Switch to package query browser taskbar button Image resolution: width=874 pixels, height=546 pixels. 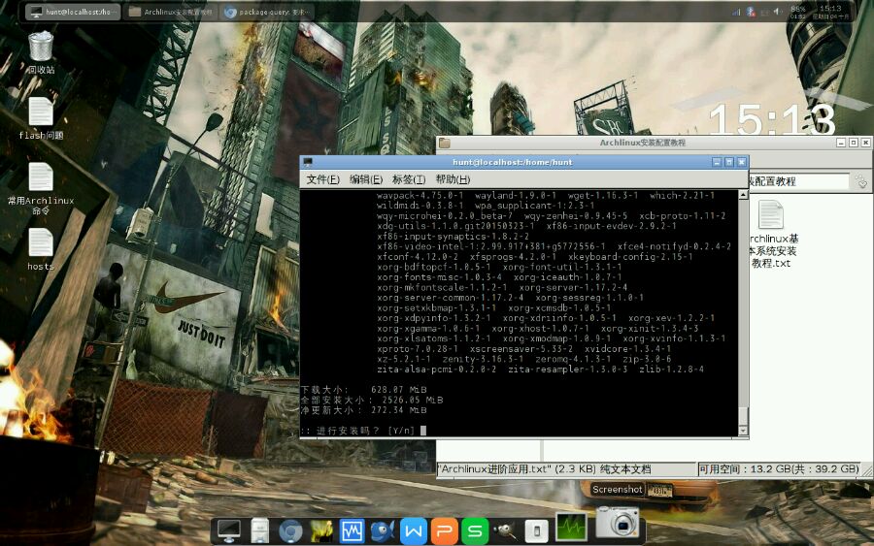point(268,12)
